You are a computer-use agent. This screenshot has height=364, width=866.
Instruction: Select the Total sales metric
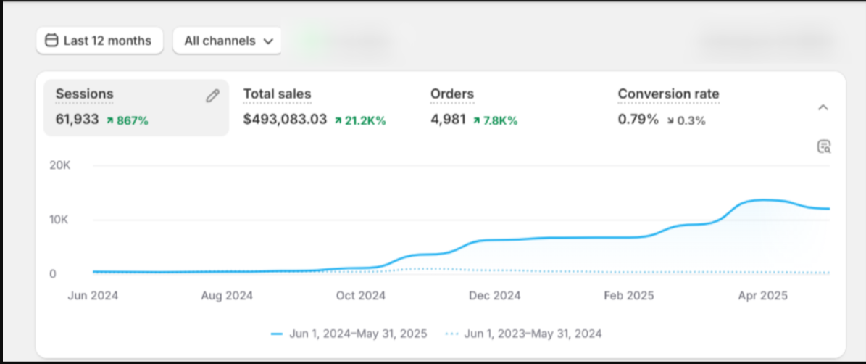278,94
